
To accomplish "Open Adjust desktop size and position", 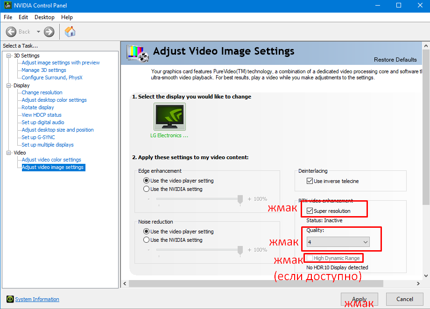I will pos(57,130).
